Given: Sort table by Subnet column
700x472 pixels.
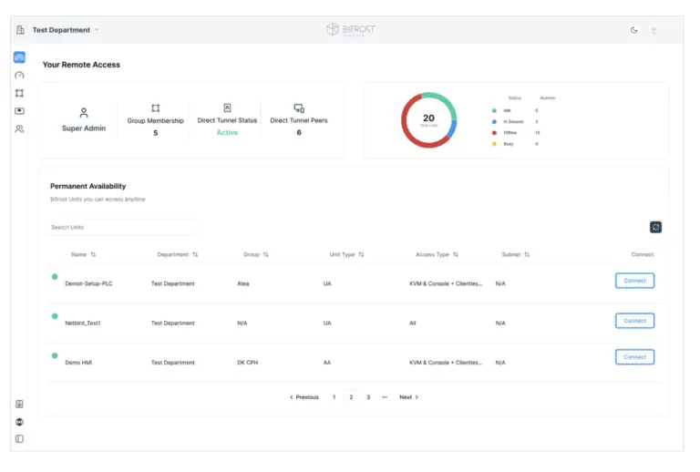Looking at the screenshot, I should point(516,254).
